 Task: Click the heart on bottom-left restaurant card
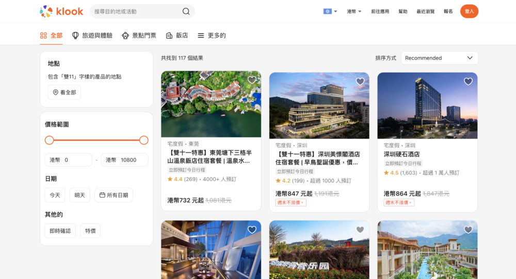pos(252,230)
